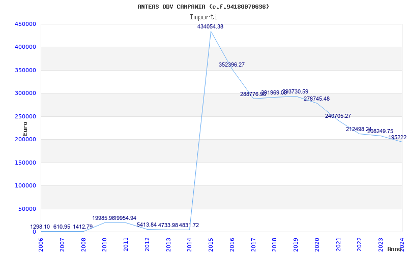Click the Euro axis label
The image size is (407, 254).
click(x=25, y=129)
